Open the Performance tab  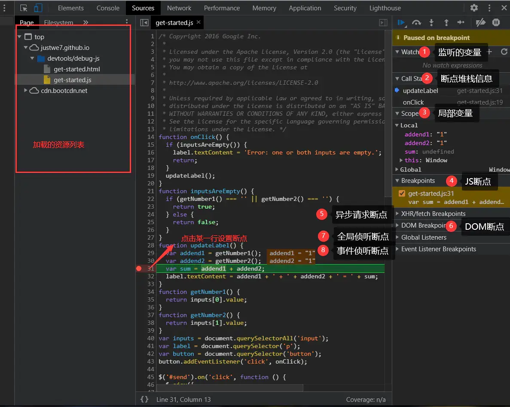point(222,8)
